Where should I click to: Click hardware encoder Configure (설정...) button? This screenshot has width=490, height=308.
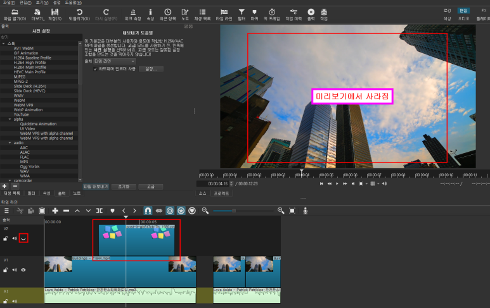point(151,69)
